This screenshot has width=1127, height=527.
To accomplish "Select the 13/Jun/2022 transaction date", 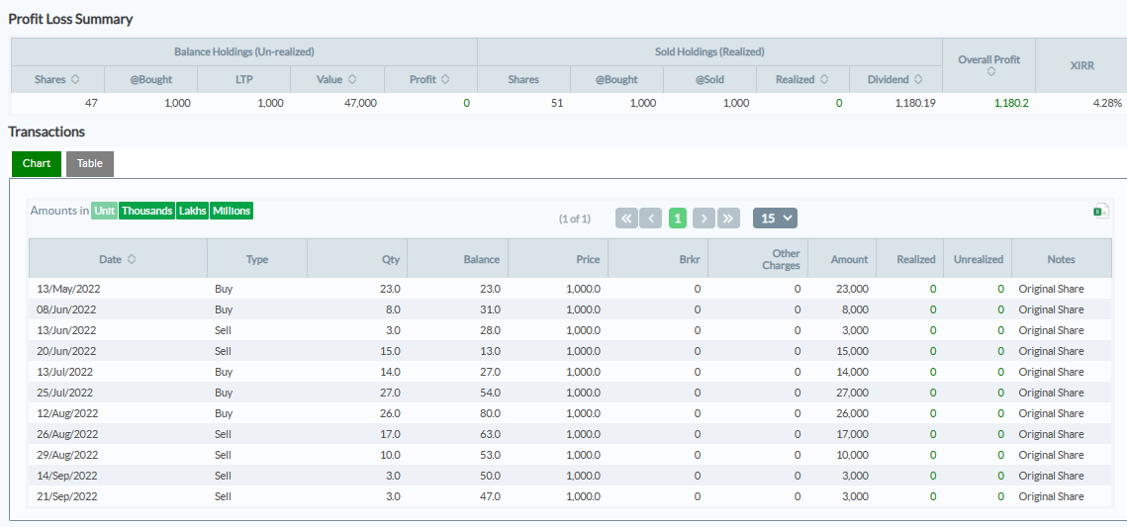I will click(66, 330).
